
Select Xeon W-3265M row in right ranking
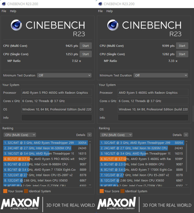(142, 148)
